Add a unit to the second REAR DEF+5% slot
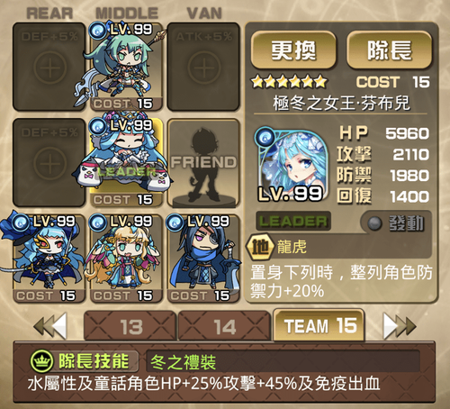 49,162
